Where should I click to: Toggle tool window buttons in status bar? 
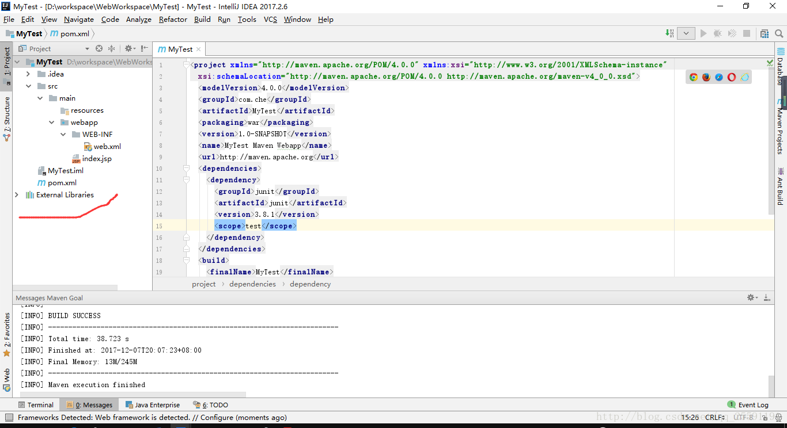(9, 418)
